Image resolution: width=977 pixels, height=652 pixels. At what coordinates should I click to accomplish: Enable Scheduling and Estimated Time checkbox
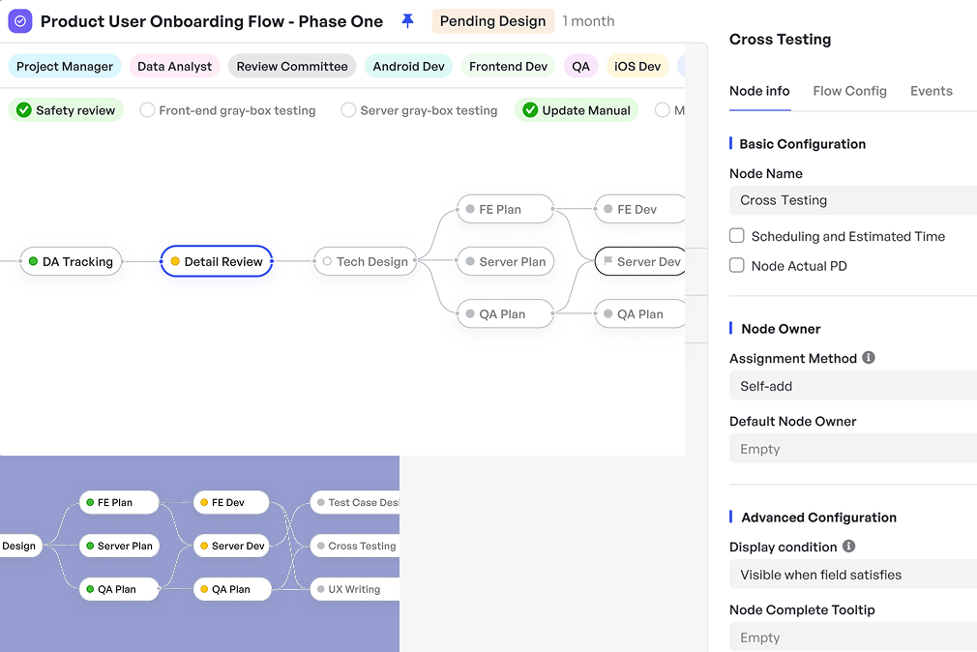pyautogui.click(x=737, y=236)
